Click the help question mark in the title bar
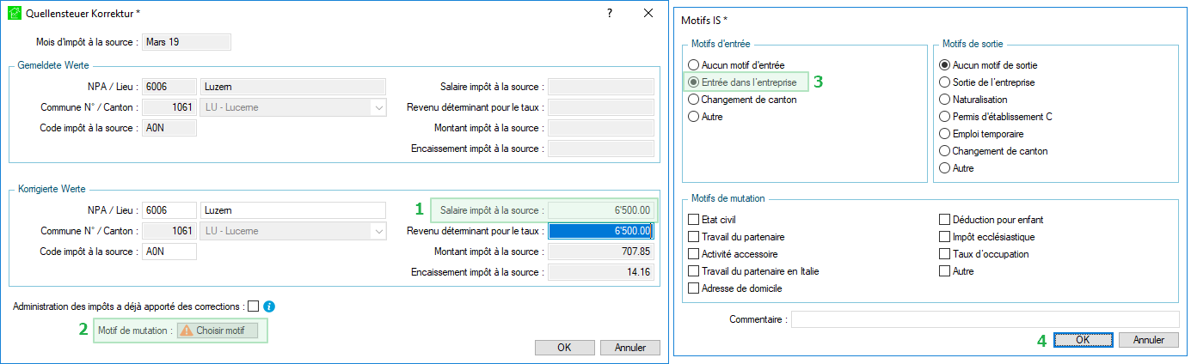 tap(610, 14)
